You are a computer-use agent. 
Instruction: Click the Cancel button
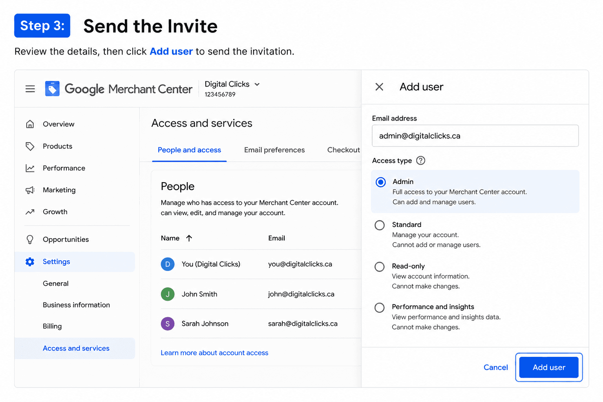(495, 367)
